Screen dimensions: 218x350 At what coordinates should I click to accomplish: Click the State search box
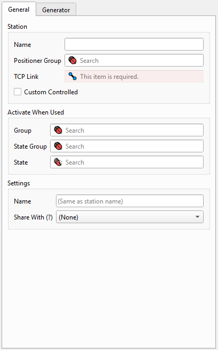(x=127, y=162)
